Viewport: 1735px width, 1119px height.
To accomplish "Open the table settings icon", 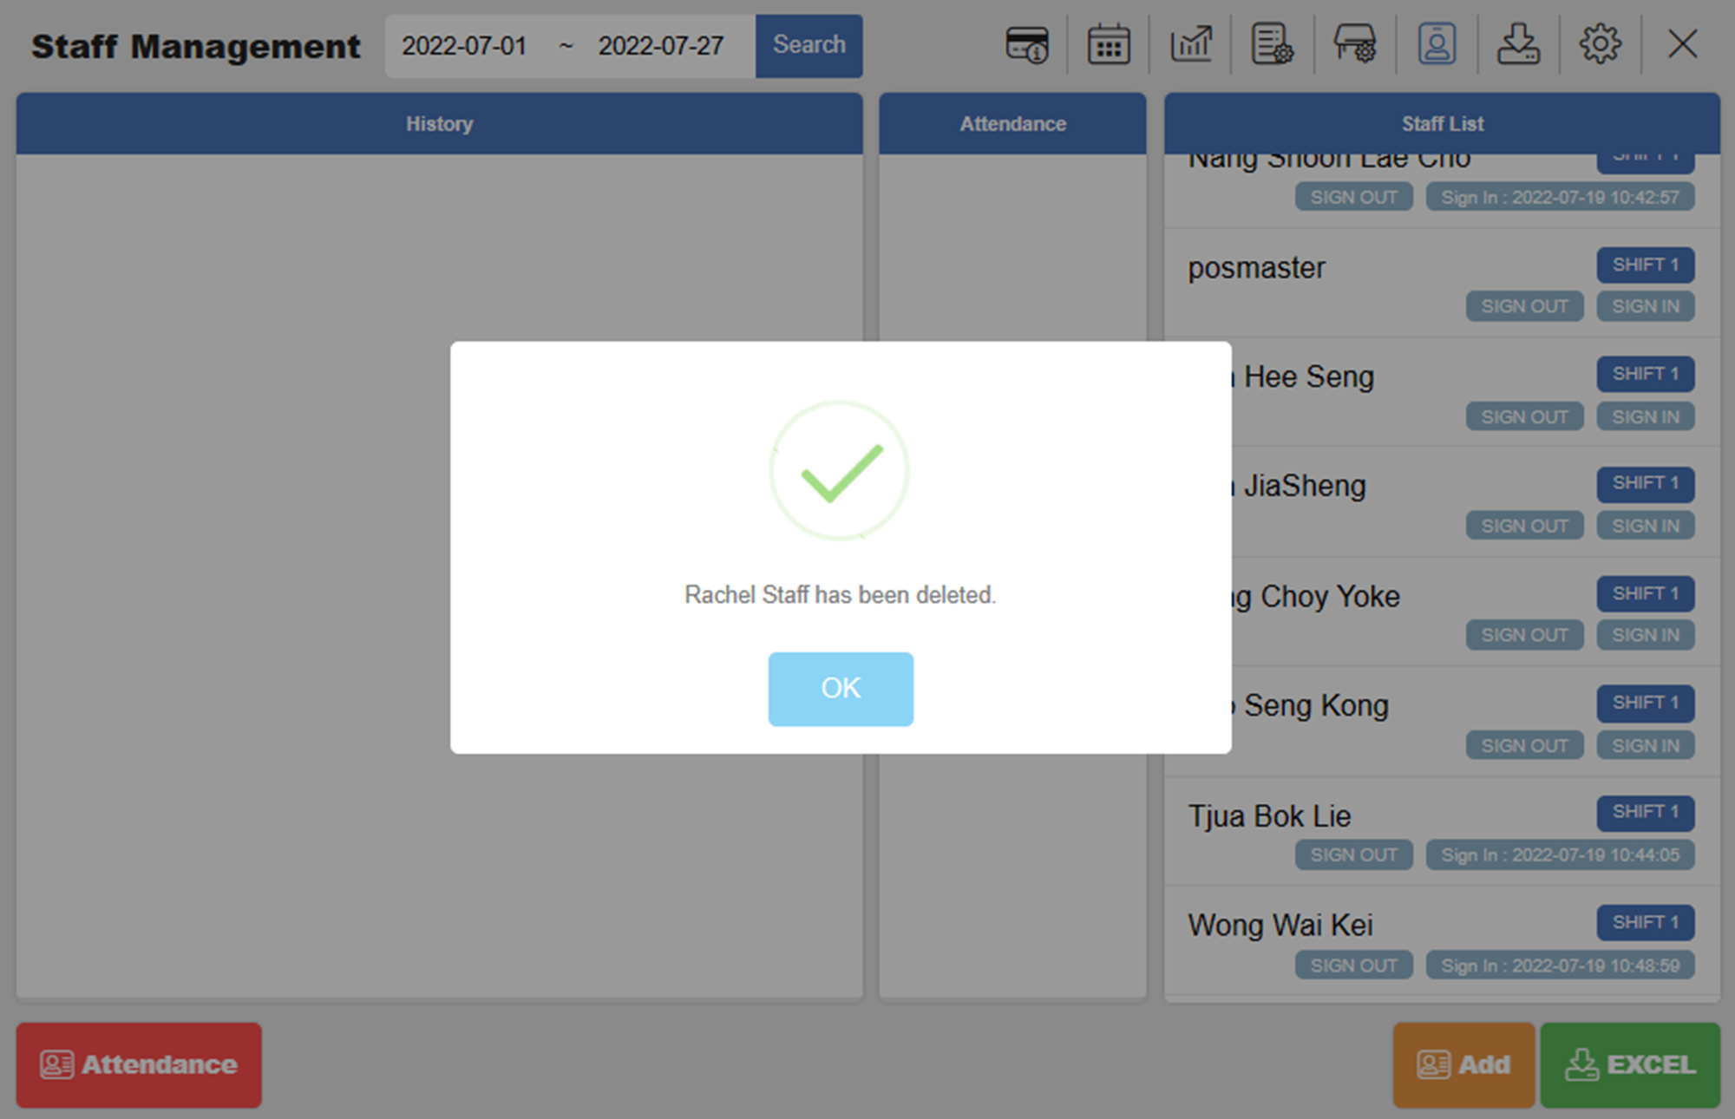I will pos(1354,44).
